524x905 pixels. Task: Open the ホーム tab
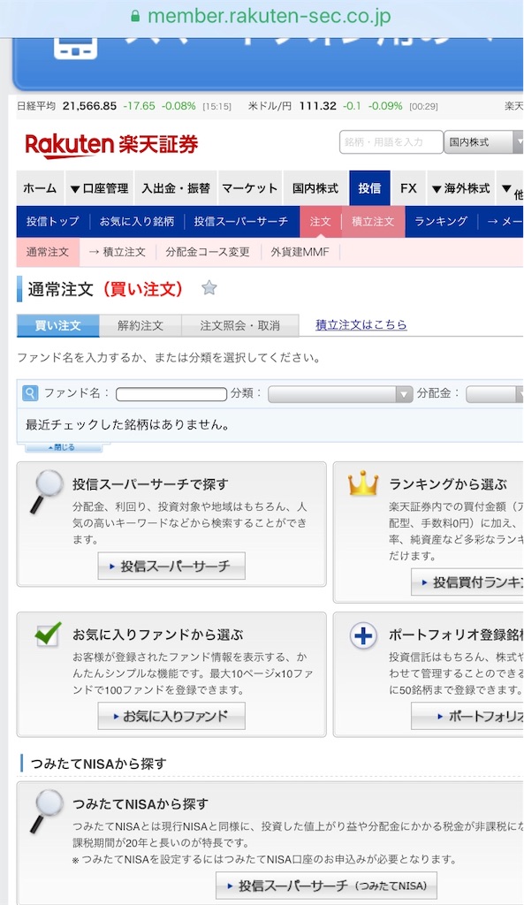40,188
